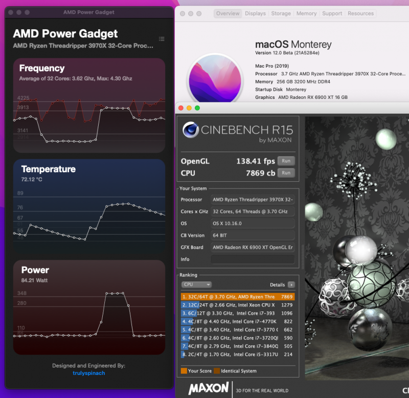Select the Support tab
The width and height of the screenshot is (409, 398).
coord(332,13)
